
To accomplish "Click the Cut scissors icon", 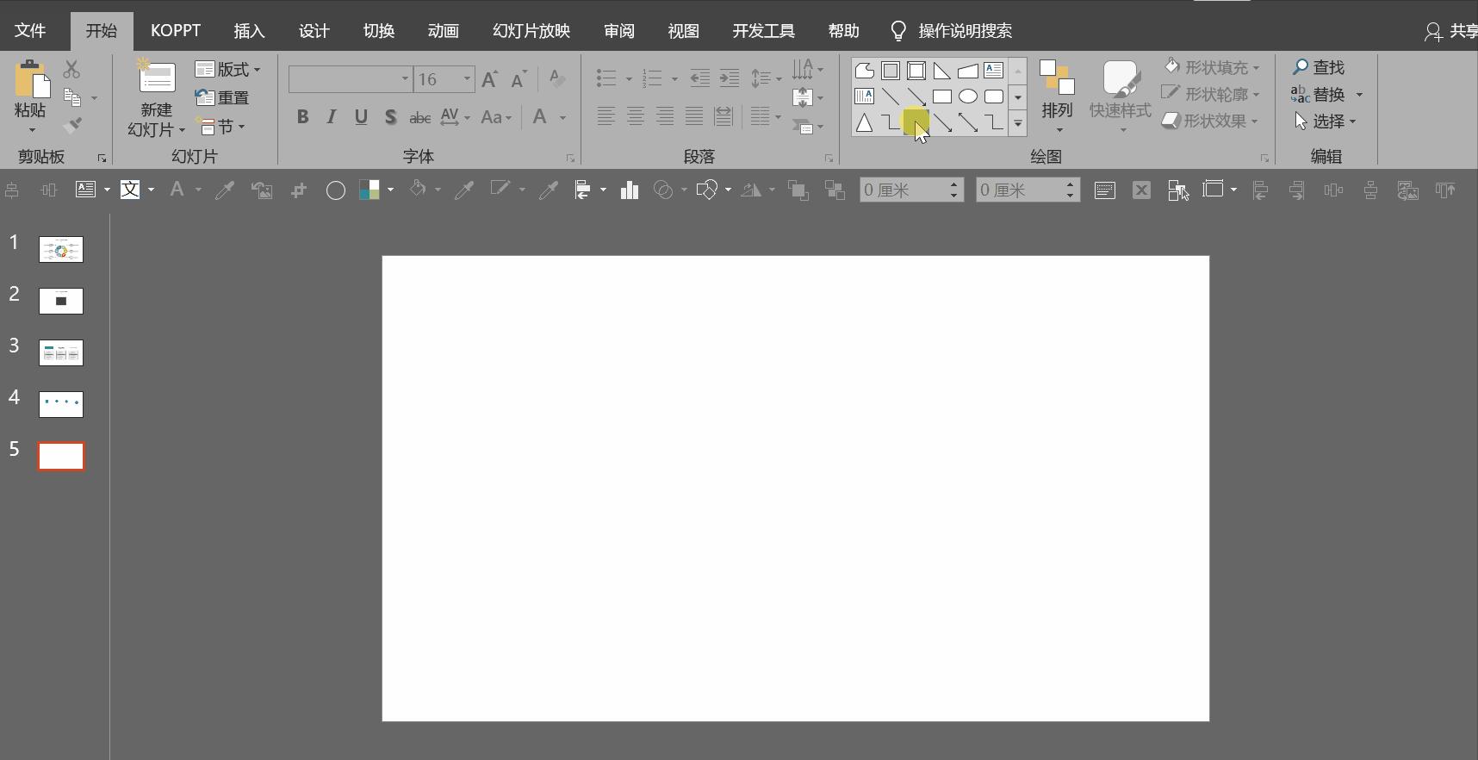I will pyautogui.click(x=71, y=69).
